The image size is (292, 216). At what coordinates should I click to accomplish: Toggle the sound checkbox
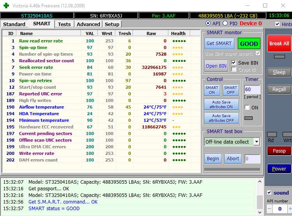[x=269, y=193]
